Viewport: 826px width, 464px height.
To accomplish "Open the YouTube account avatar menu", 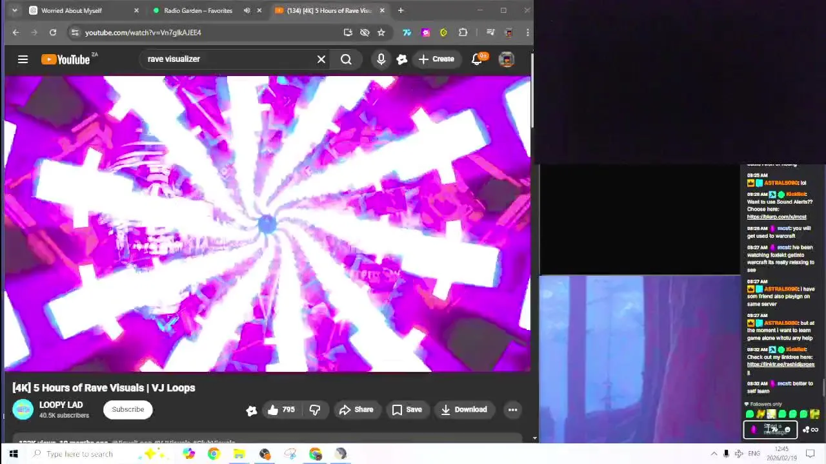I will coord(507,59).
